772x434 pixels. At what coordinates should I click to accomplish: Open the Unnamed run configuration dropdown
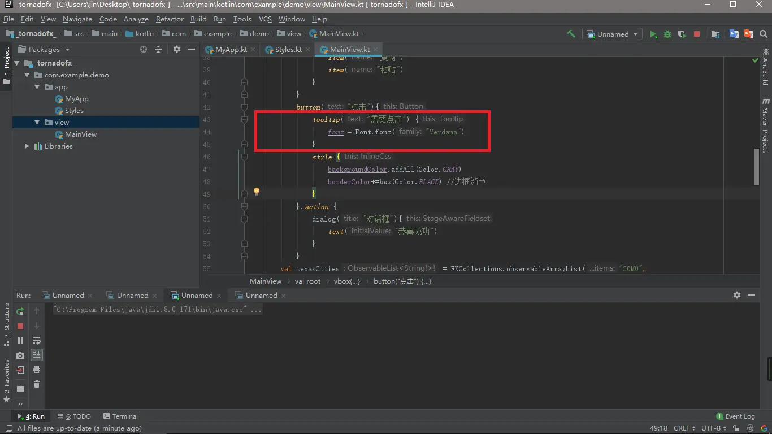(613, 34)
